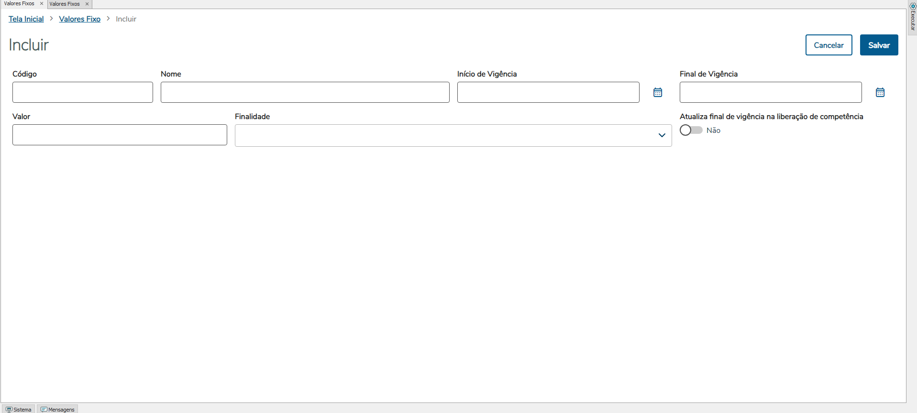
Task: Open the Início de Vigência calendar picker
Action: click(658, 92)
